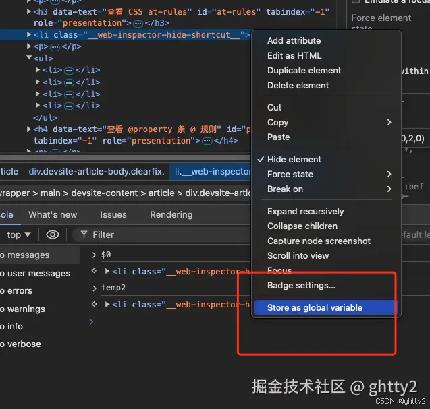430x409 pixels.
Task: Click the live expression eye icon
Action: coord(53,234)
